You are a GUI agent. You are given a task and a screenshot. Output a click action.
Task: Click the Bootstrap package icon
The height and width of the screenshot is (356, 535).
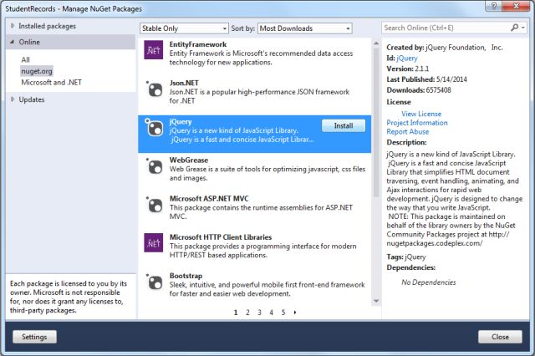coord(154,282)
